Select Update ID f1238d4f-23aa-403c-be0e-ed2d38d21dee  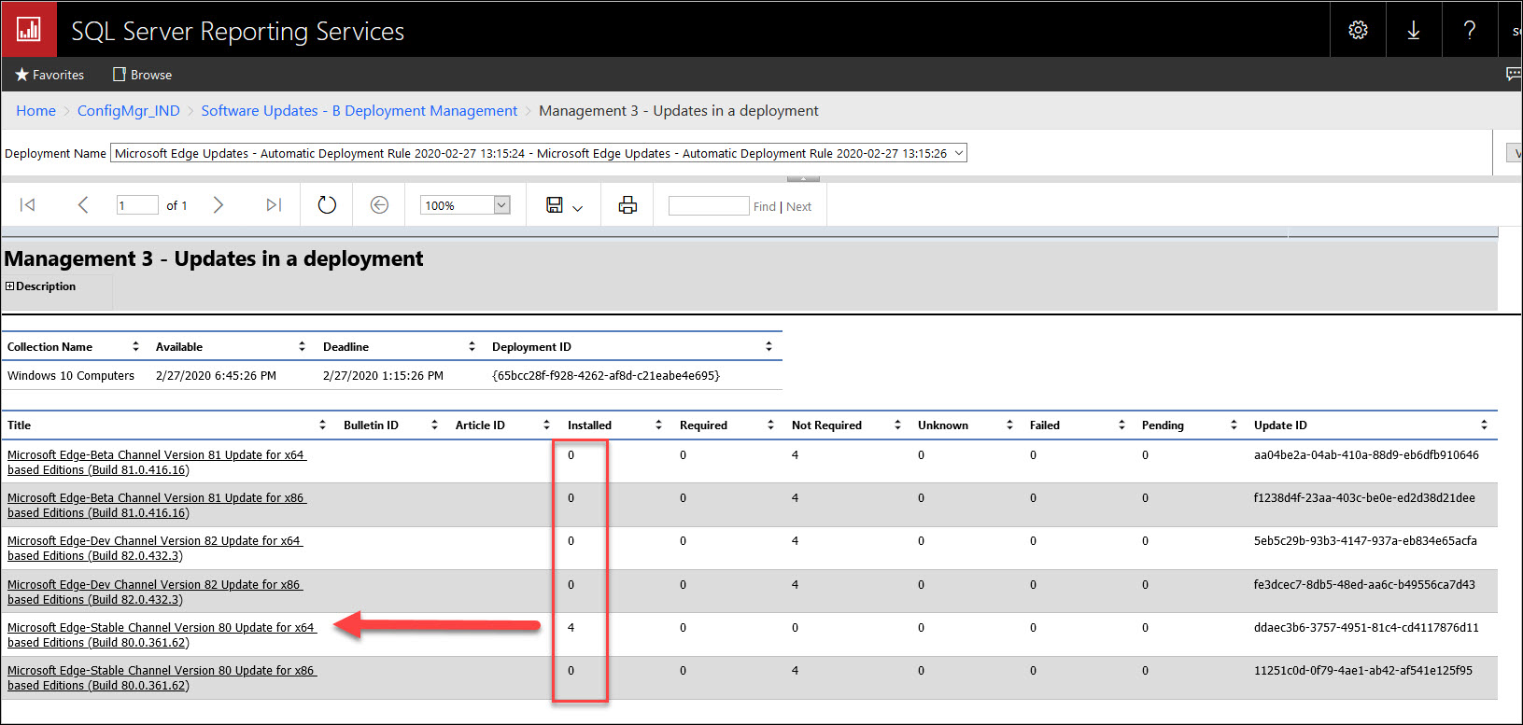tap(1364, 498)
